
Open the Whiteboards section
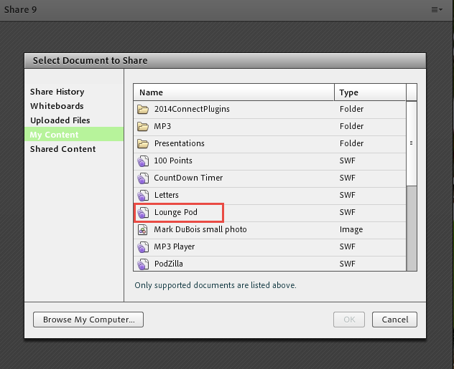[57, 106]
